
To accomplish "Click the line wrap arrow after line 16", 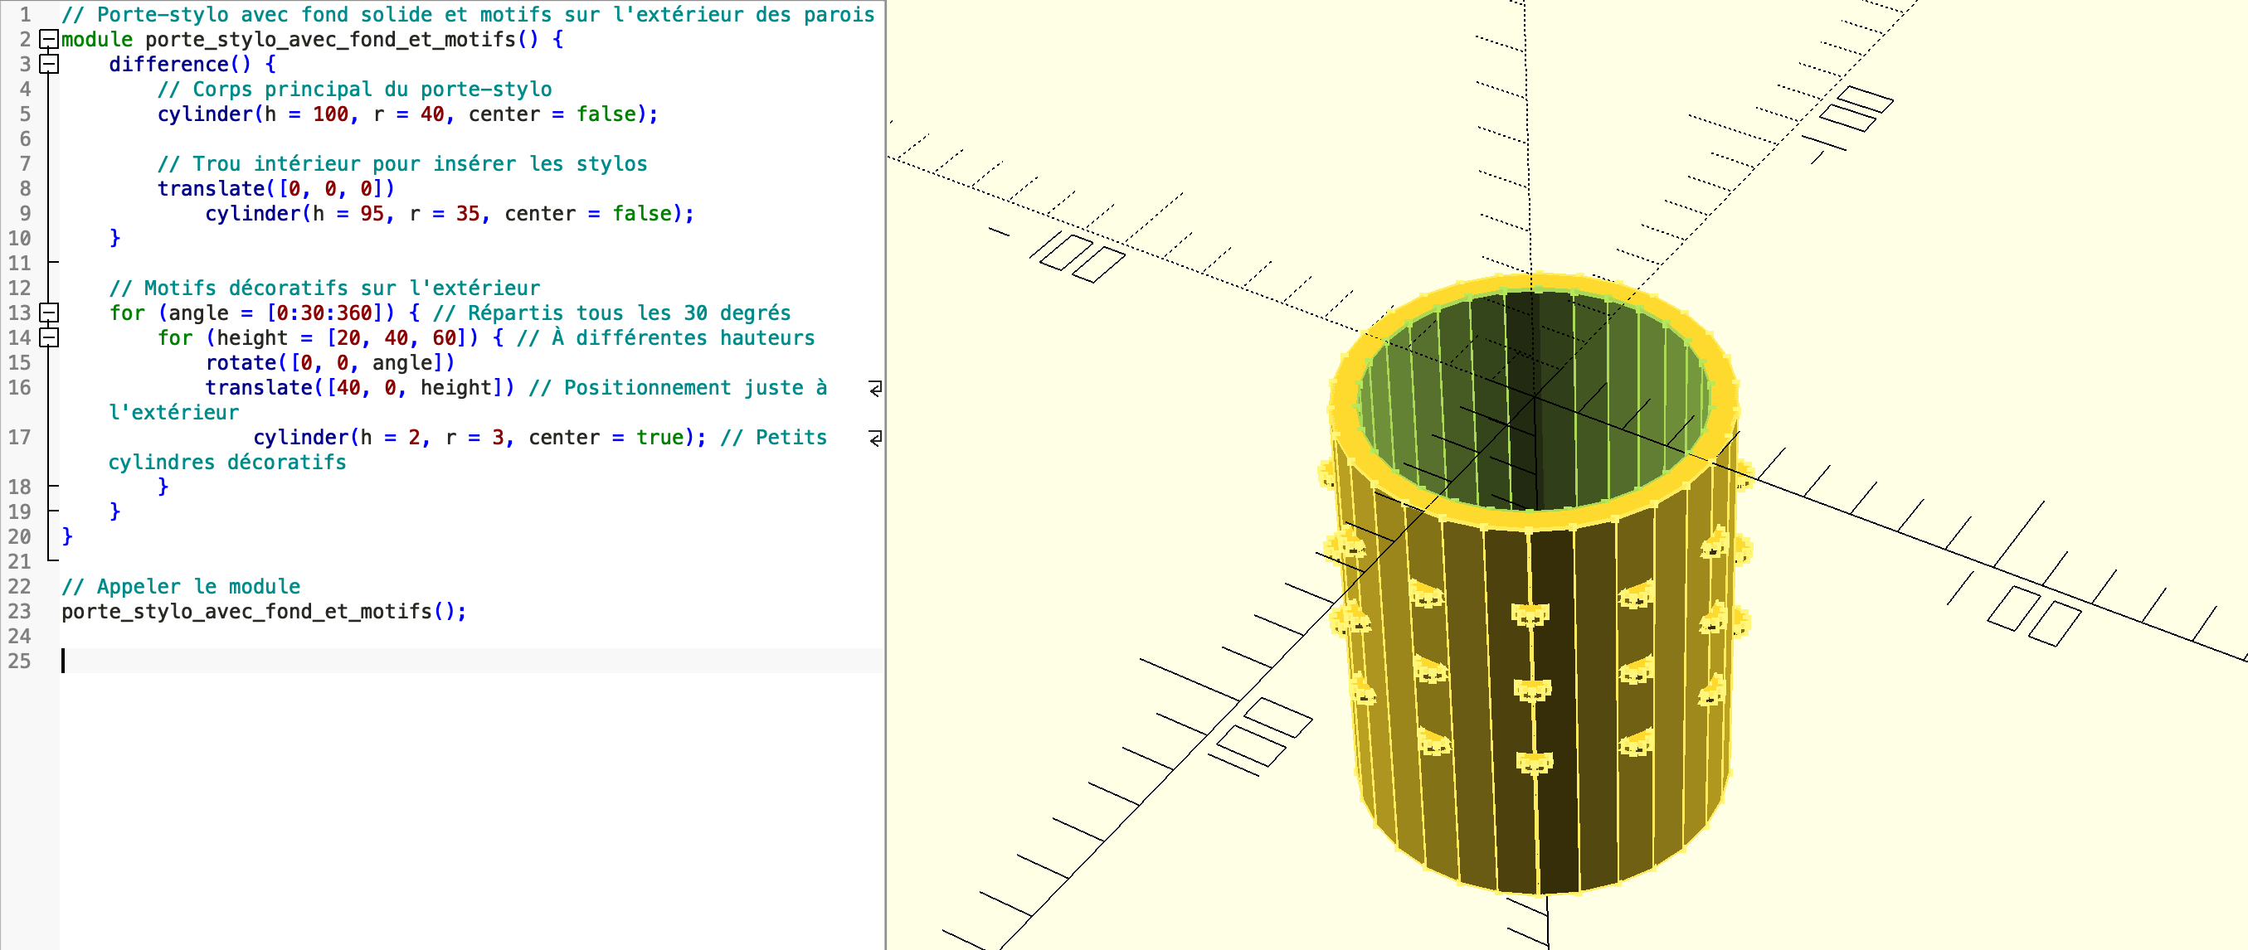I will pos(875,387).
